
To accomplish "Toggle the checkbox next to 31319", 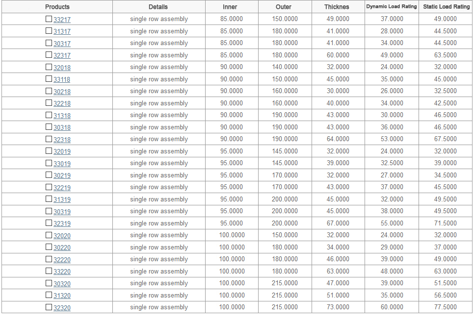I will pyautogui.click(x=49, y=199).
